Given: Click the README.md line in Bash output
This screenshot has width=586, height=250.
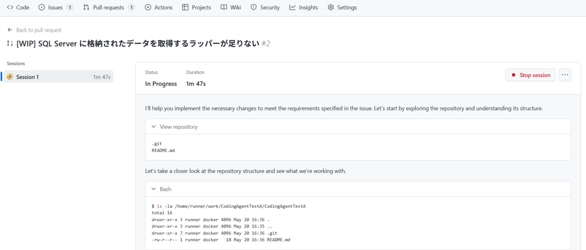Looking at the screenshot, I should (221, 240).
